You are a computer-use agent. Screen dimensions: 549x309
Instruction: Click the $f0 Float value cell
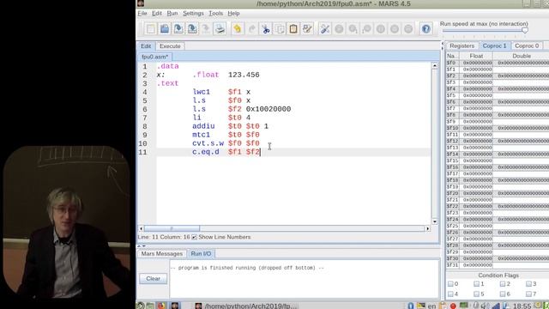(x=477, y=63)
